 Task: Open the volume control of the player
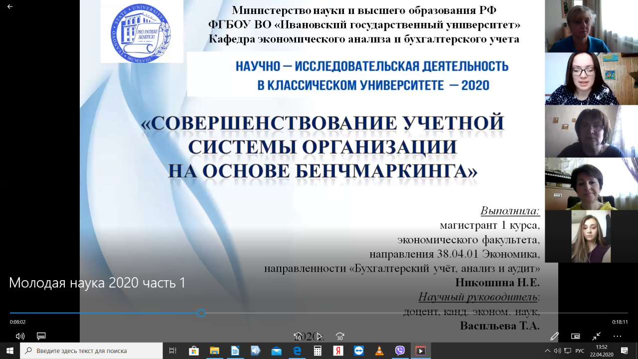click(20, 336)
